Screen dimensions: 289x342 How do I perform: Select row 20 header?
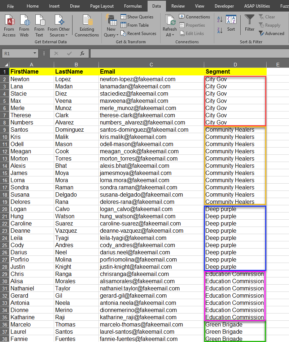(5, 209)
